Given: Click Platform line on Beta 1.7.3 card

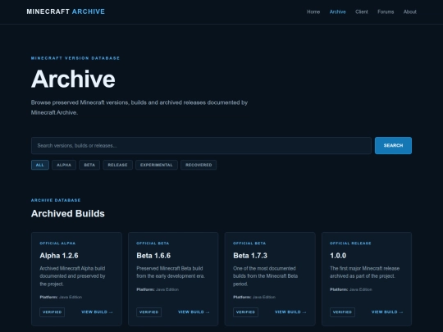Looking at the screenshot, I should tap(254, 297).
